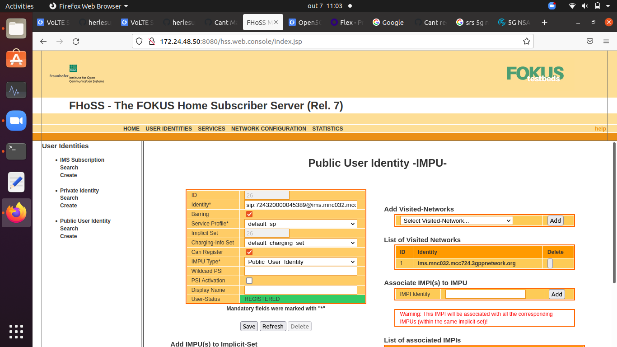This screenshot has width=617, height=347.
Task: Open the terminal from the Ubuntu dock
Action: [16, 151]
